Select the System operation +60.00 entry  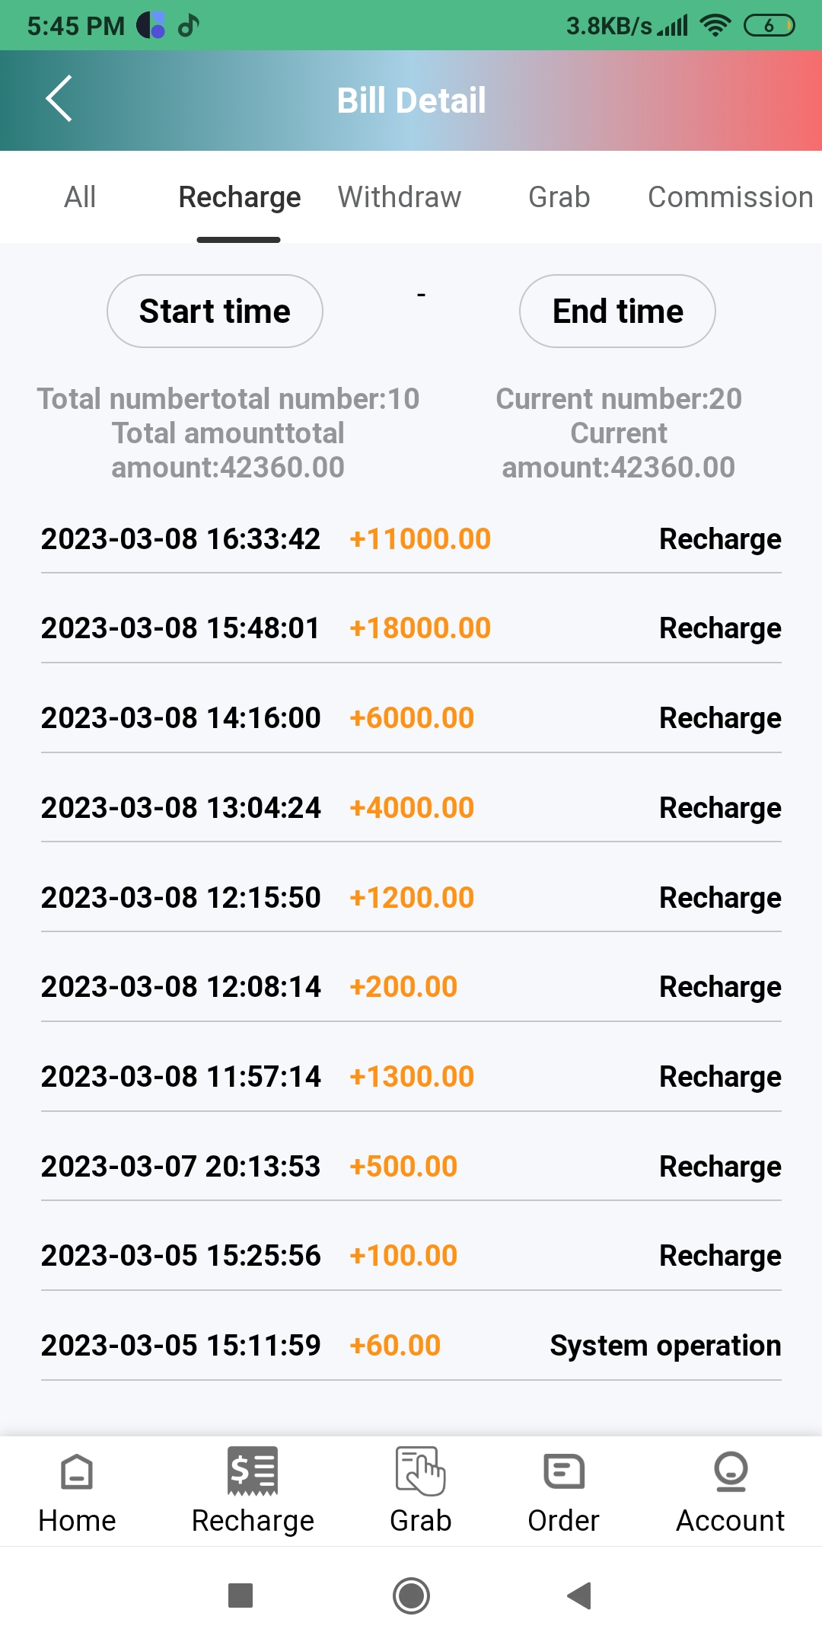(x=411, y=1346)
